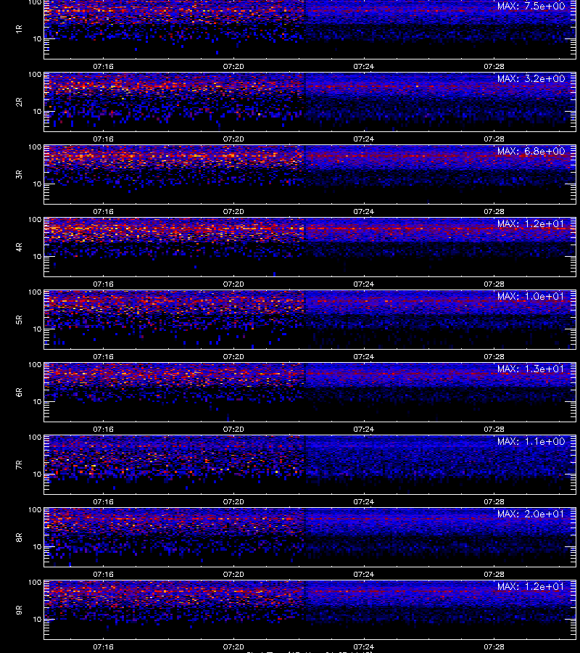Screen dimensions: 580x653
Task: Select the "1R" panel axis label
Action: 19,29
